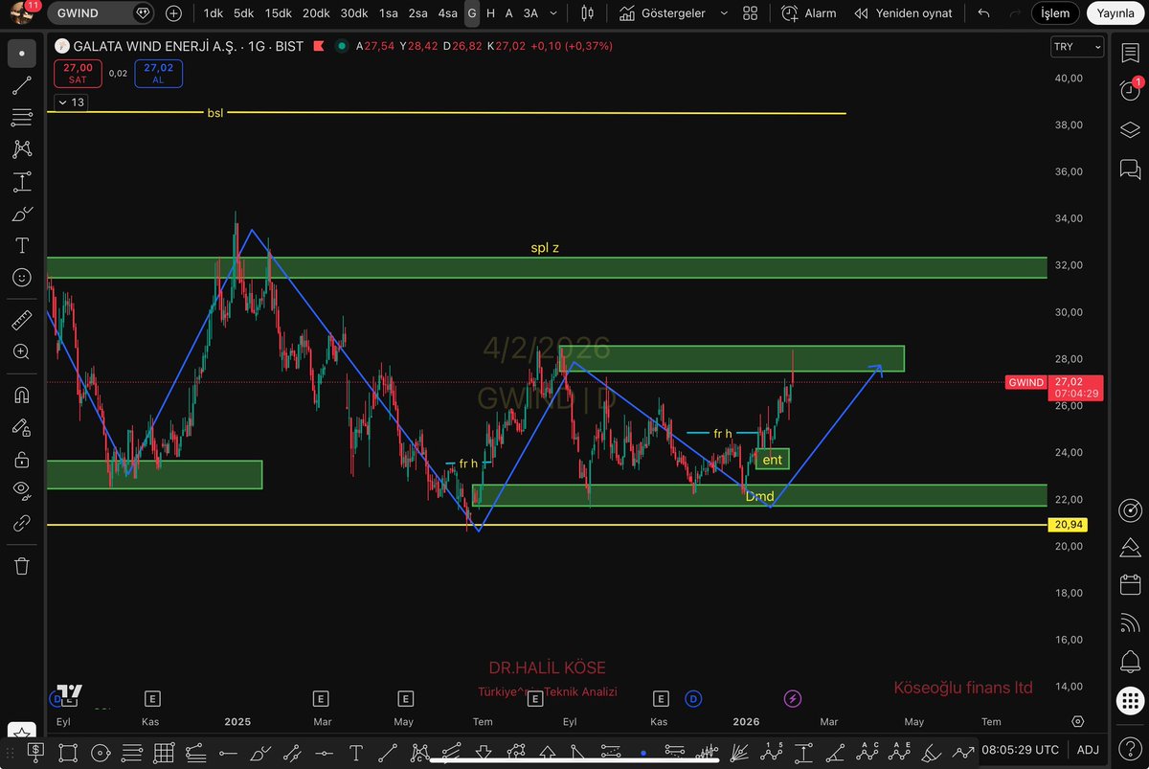The width and height of the screenshot is (1149, 769).
Task: Expand the 13 indicators legend toggle
Action: point(72,102)
